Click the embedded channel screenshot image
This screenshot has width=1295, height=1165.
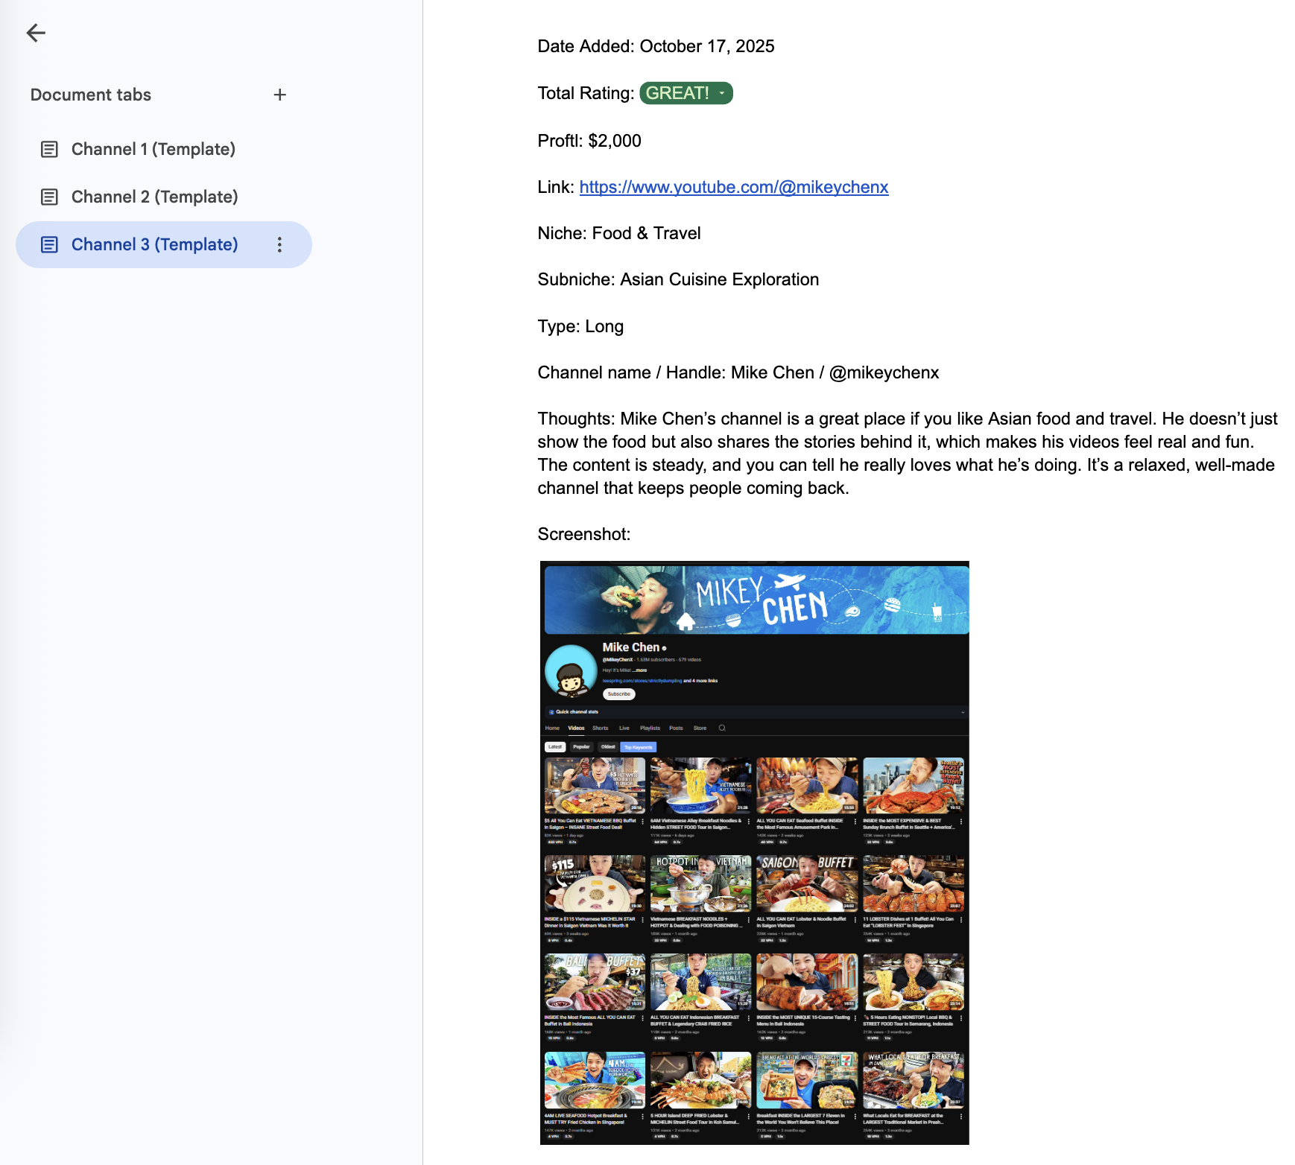pyautogui.click(x=754, y=852)
